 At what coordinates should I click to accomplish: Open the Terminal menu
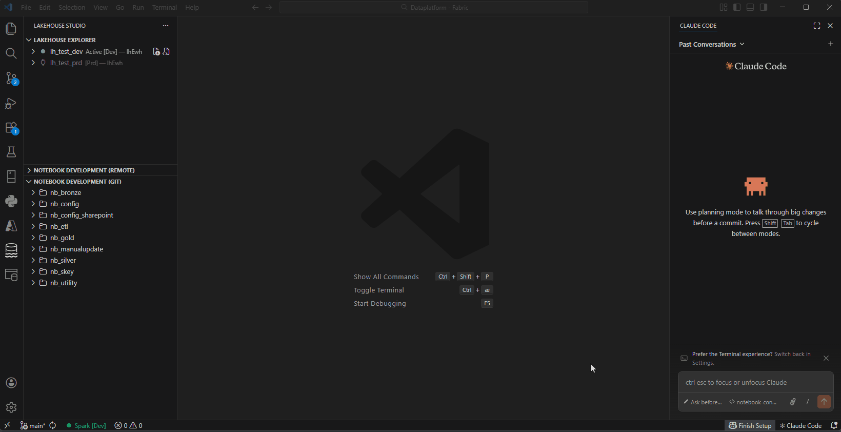[x=164, y=7]
